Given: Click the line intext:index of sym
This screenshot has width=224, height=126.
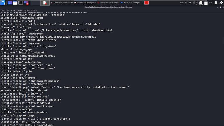Looking at the screenshot, I should [x=15, y=75].
